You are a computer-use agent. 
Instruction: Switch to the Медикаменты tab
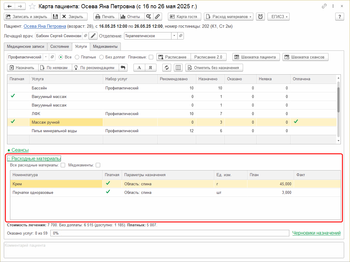pos(105,47)
